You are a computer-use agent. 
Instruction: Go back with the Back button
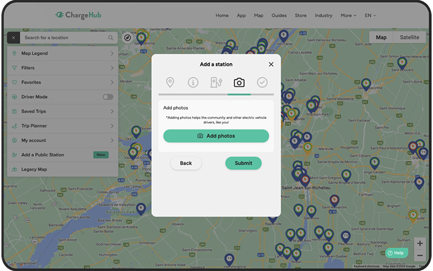[x=186, y=163]
